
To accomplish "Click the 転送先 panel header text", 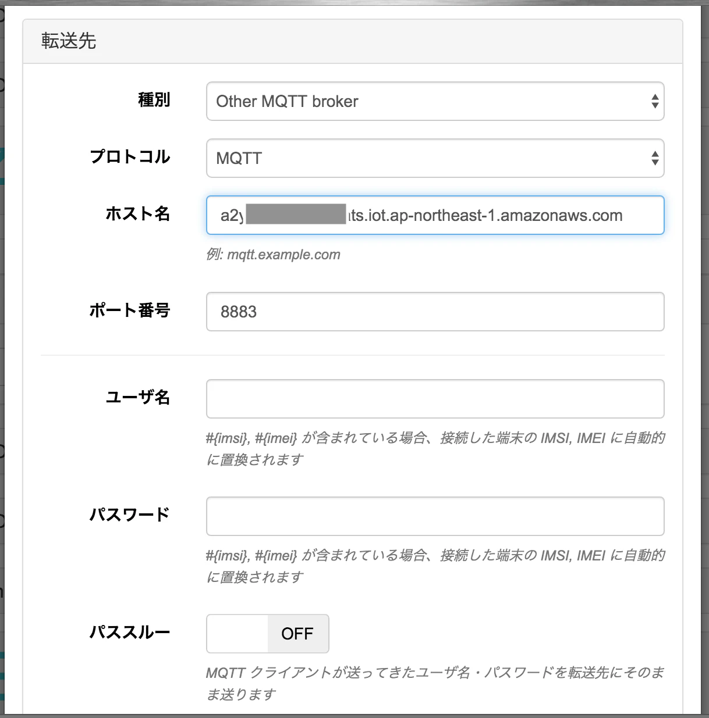I will (69, 41).
